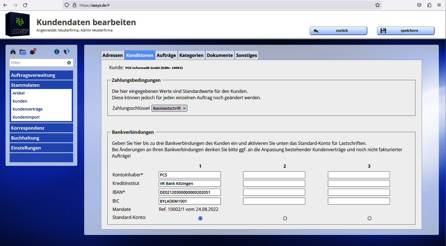Click the mandate text 'Ref. 10002/1 vom 24.08.2022'
446x246 pixels.
click(189, 209)
